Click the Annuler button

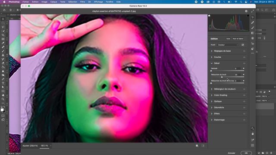pyautogui.click(x=232, y=153)
